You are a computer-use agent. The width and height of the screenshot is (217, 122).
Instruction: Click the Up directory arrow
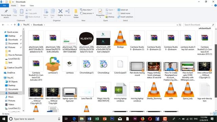[x=15, y=25]
